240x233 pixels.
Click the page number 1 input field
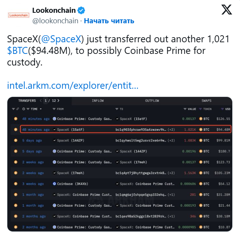coord(46,101)
